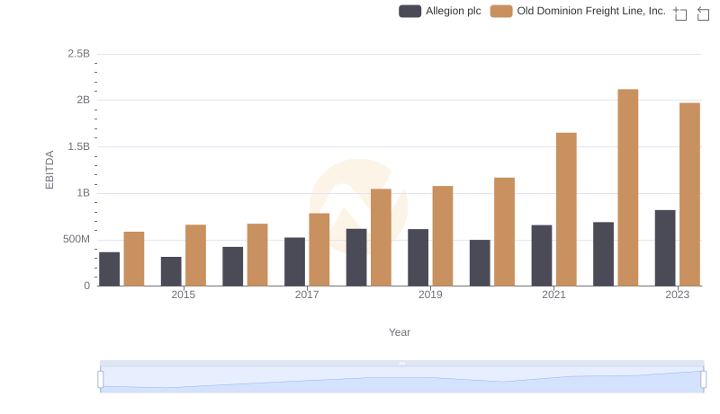Toggle Allegion plc legend series
This screenshot has width=720, height=414.
(x=440, y=11)
